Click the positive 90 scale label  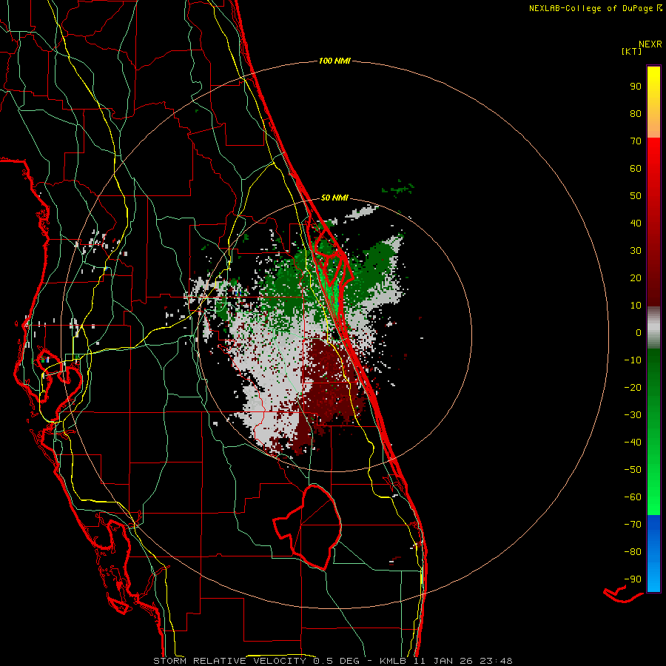(x=636, y=87)
